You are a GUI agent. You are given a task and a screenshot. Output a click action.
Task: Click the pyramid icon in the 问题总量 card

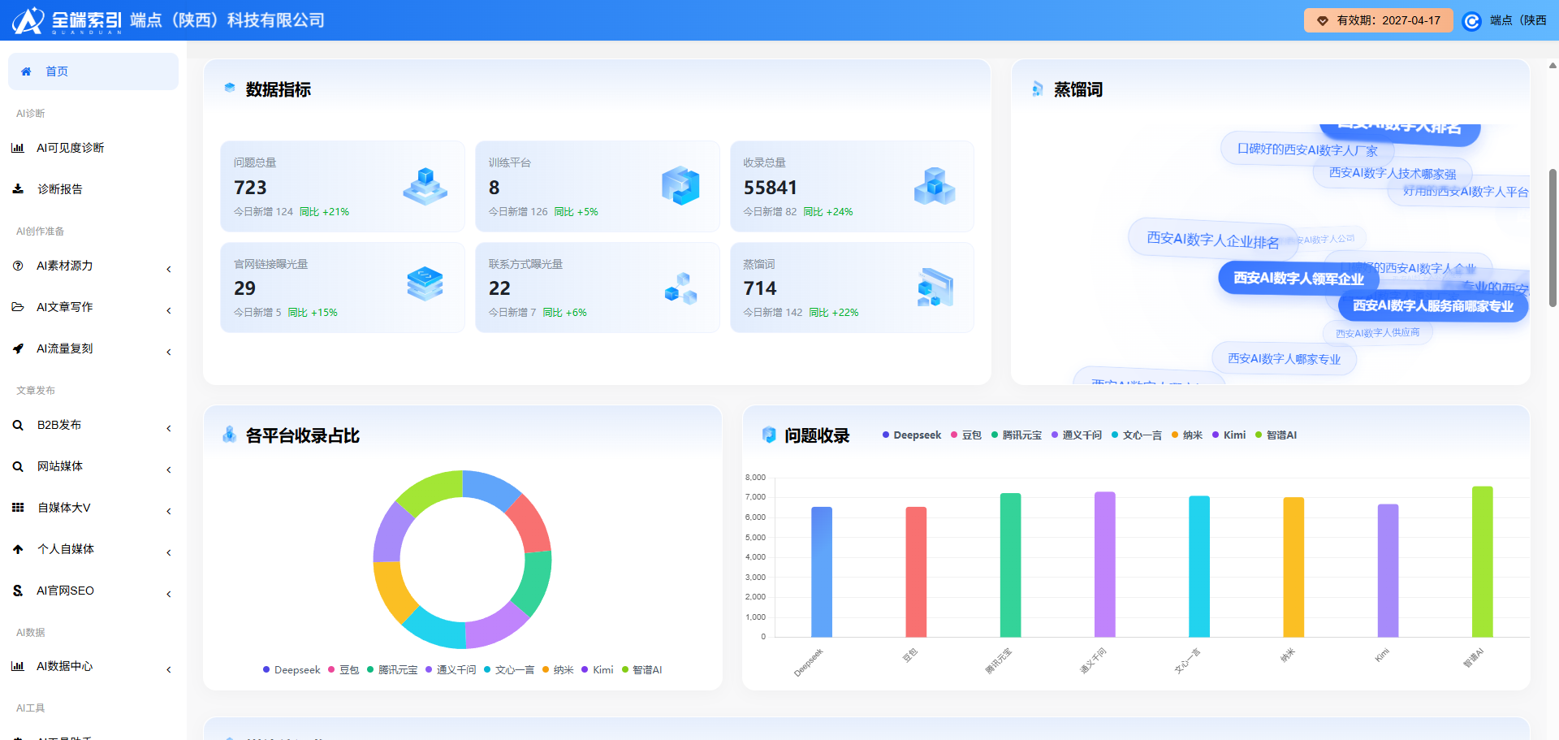point(425,186)
